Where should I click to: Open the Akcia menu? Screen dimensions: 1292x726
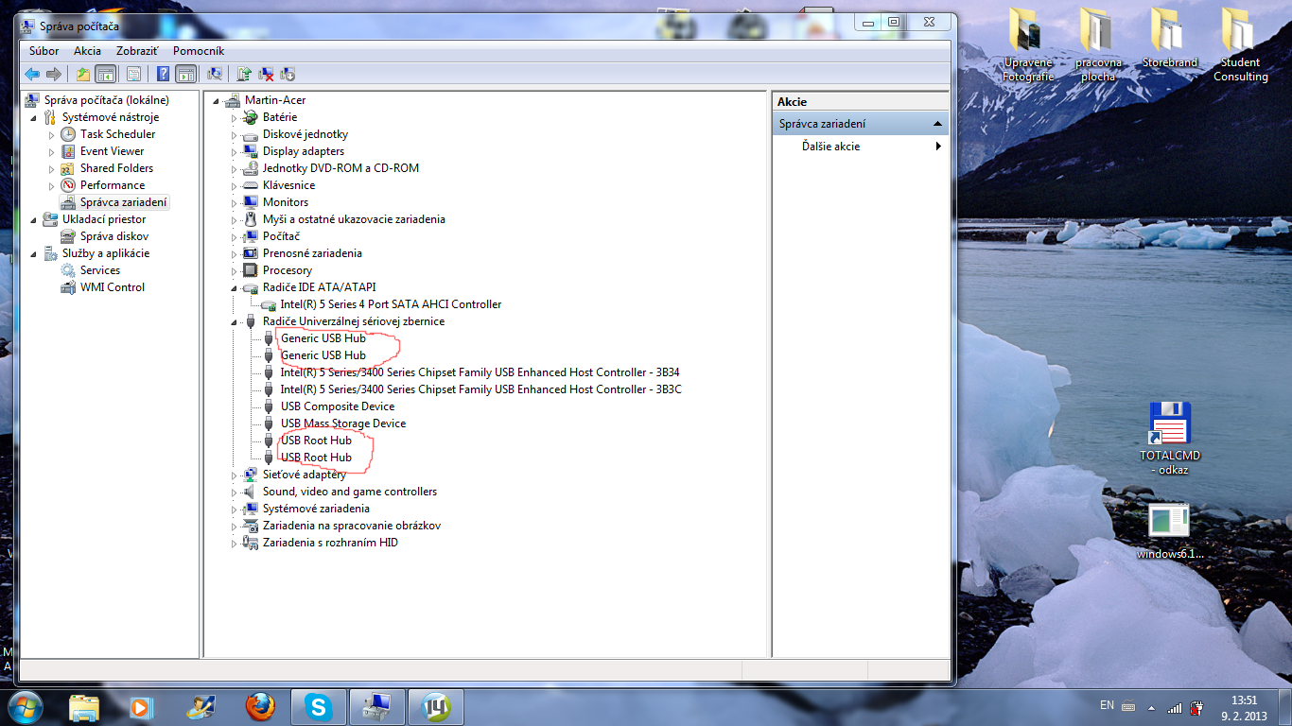87,51
